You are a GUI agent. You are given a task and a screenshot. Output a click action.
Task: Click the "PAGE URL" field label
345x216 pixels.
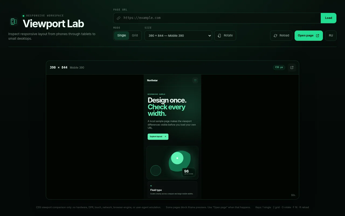pyautogui.click(x=120, y=10)
